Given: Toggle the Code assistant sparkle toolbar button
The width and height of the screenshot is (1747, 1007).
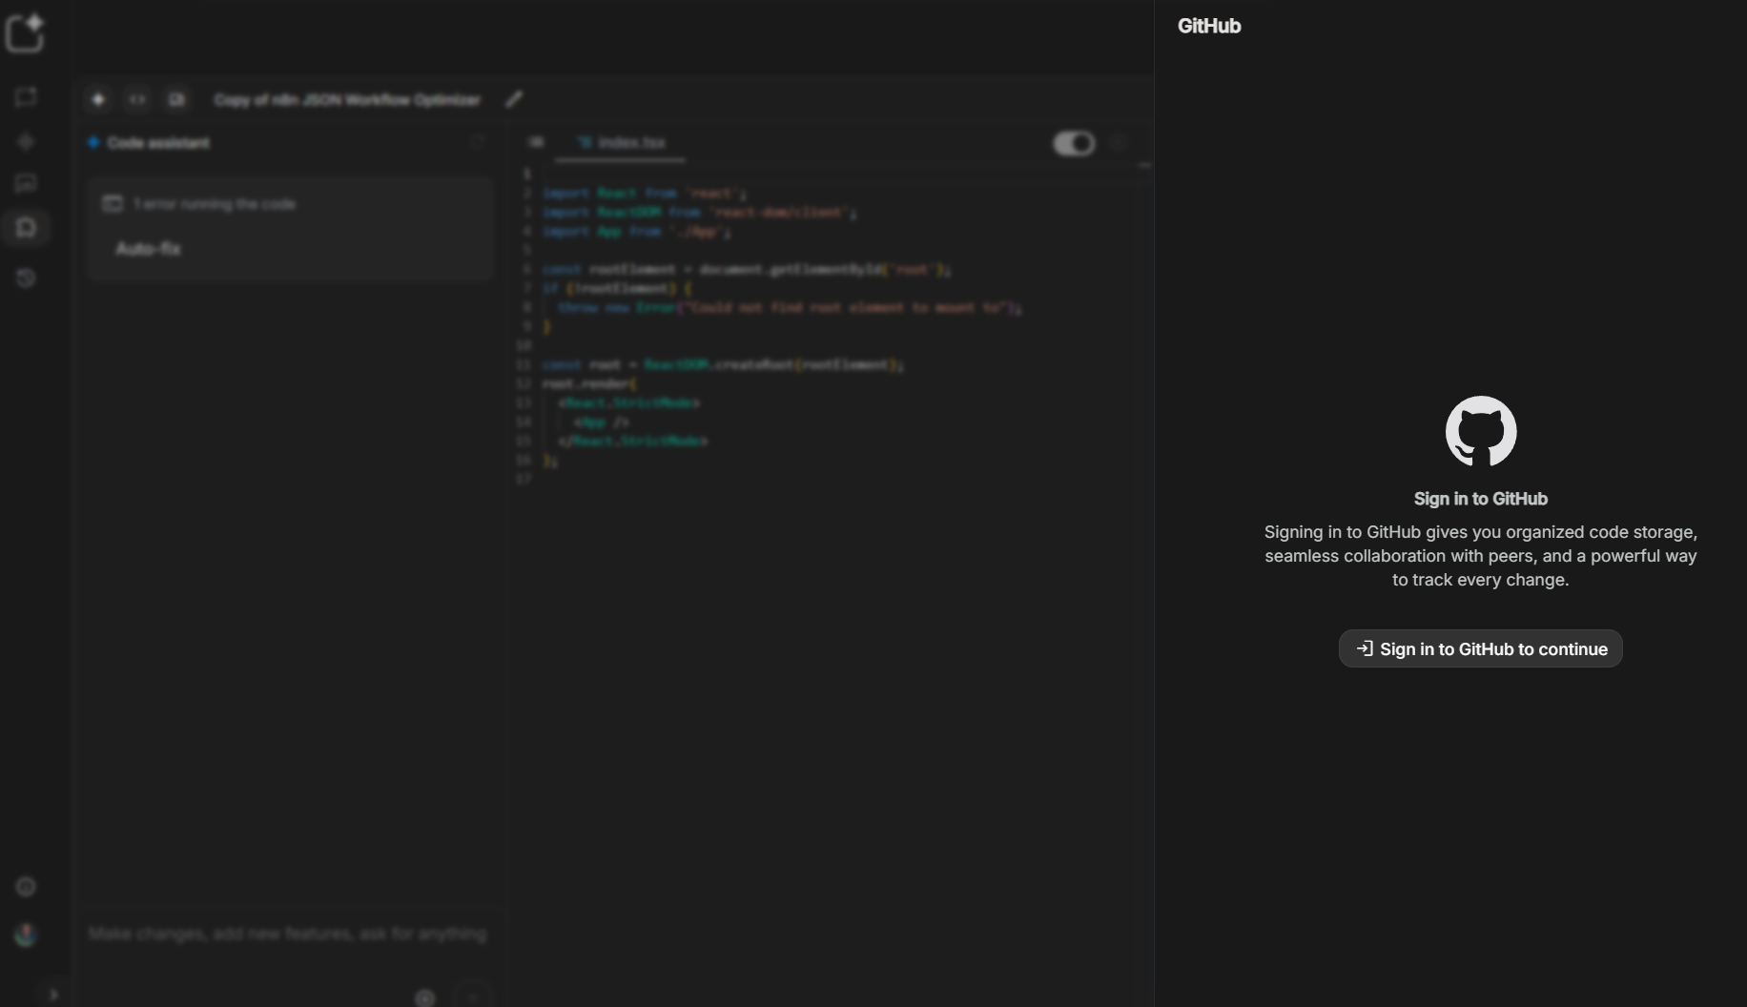Looking at the screenshot, I should coord(98,99).
